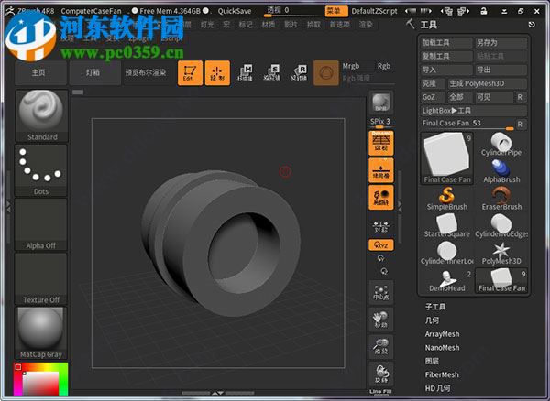Click the BPR render icon
The width and height of the screenshot is (550, 401).
coord(381,103)
